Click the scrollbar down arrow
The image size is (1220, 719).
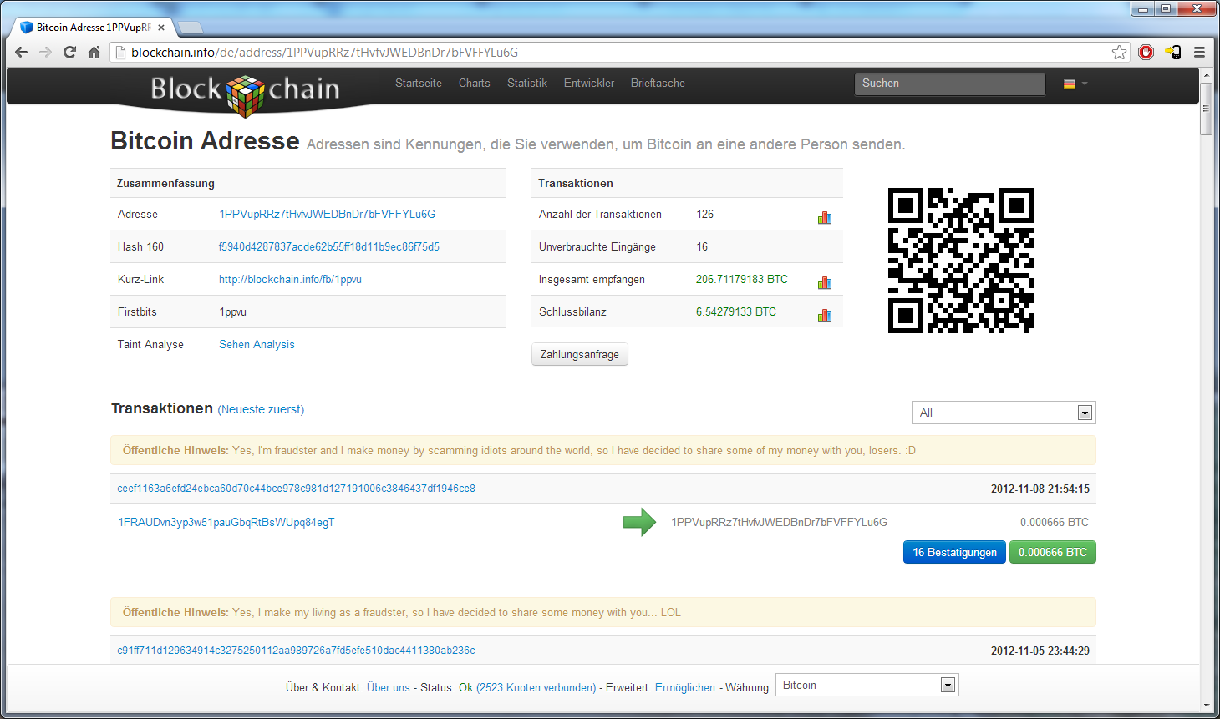1206,706
